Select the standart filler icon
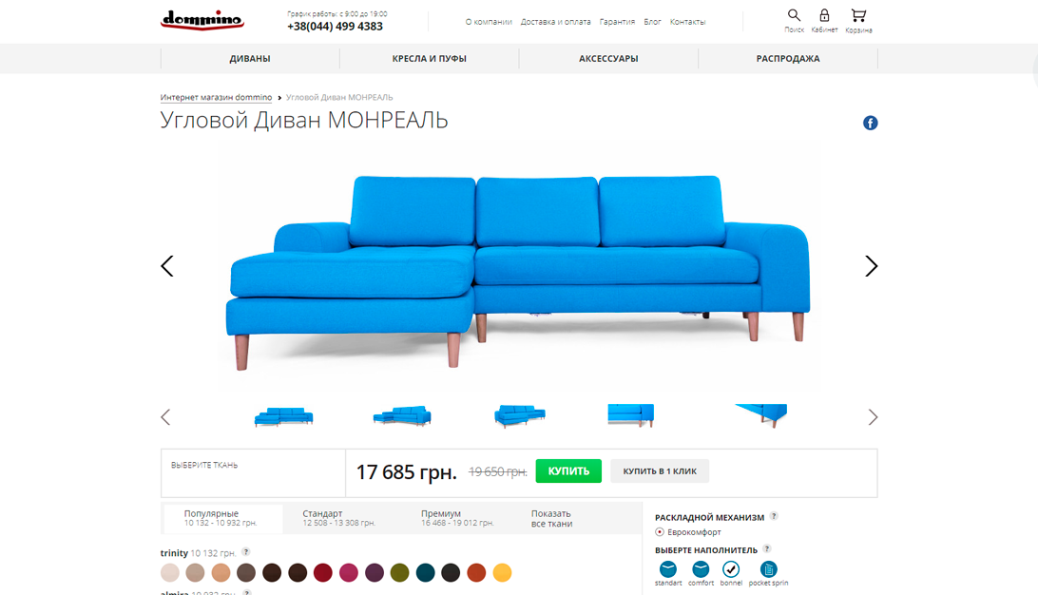The width and height of the screenshot is (1038, 595). 668,569
